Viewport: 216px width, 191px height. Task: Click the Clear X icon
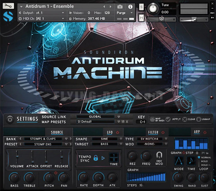[185, 119]
